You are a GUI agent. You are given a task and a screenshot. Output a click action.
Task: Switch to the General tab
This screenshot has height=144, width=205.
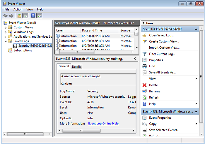[x=64, y=66]
